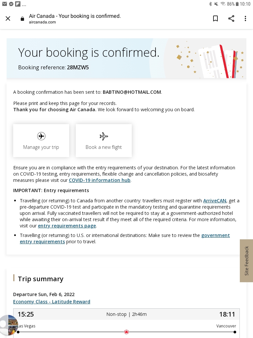Open the Site Feedback side tab
This screenshot has height=338, width=253.
246,261
